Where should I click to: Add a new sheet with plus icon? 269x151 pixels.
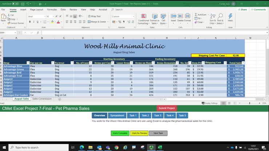coord(60,99)
